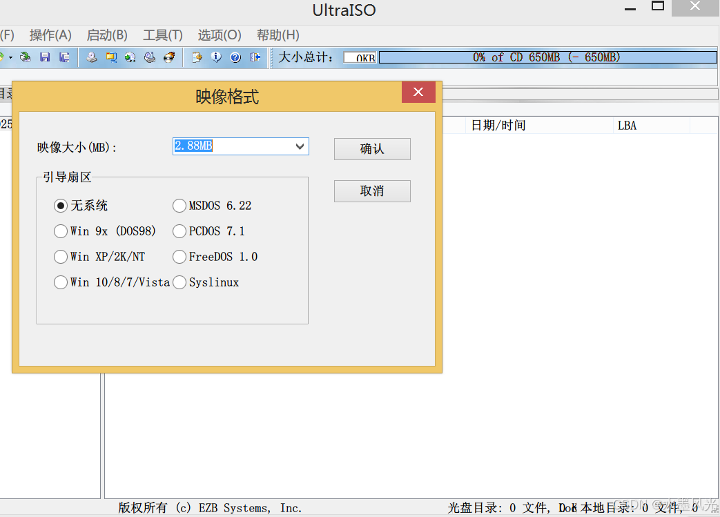The width and height of the screenshot is (720, 517).
Task: Click the 0KB total size box
Action: point(360,57)
